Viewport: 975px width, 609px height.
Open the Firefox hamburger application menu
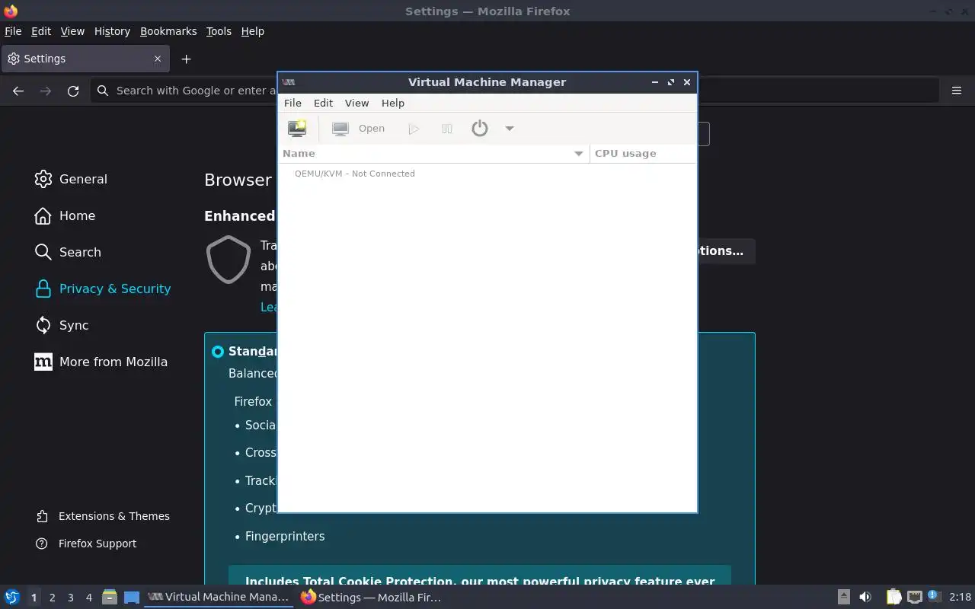pyautogui.click(x=957, y=91)
